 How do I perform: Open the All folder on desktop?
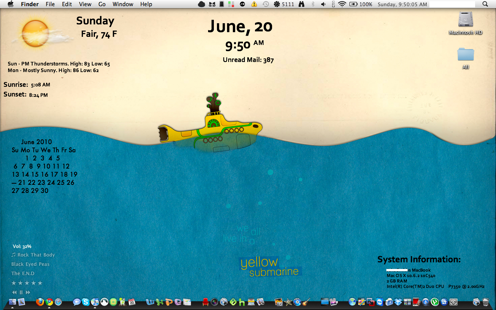465,58
